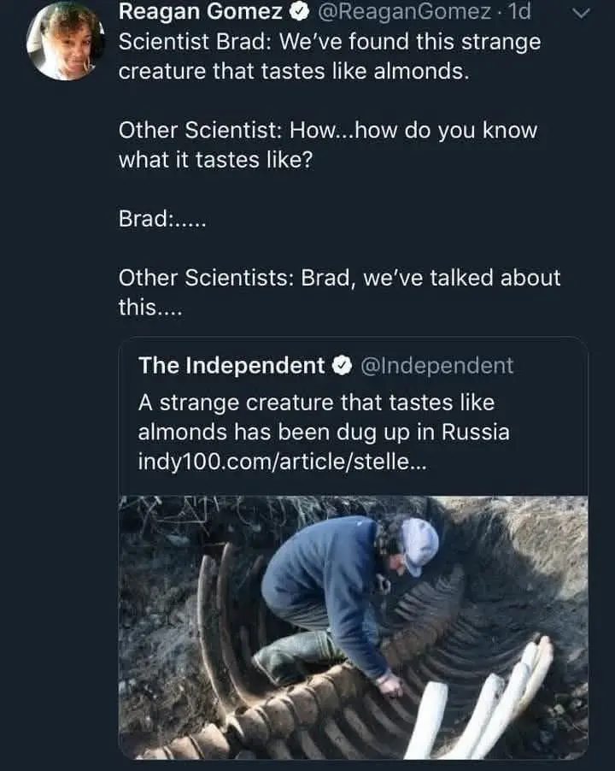Click quoted headline "A strange creature that tastes"
Screen dimensions: 615x771
(x=316, y=402)
